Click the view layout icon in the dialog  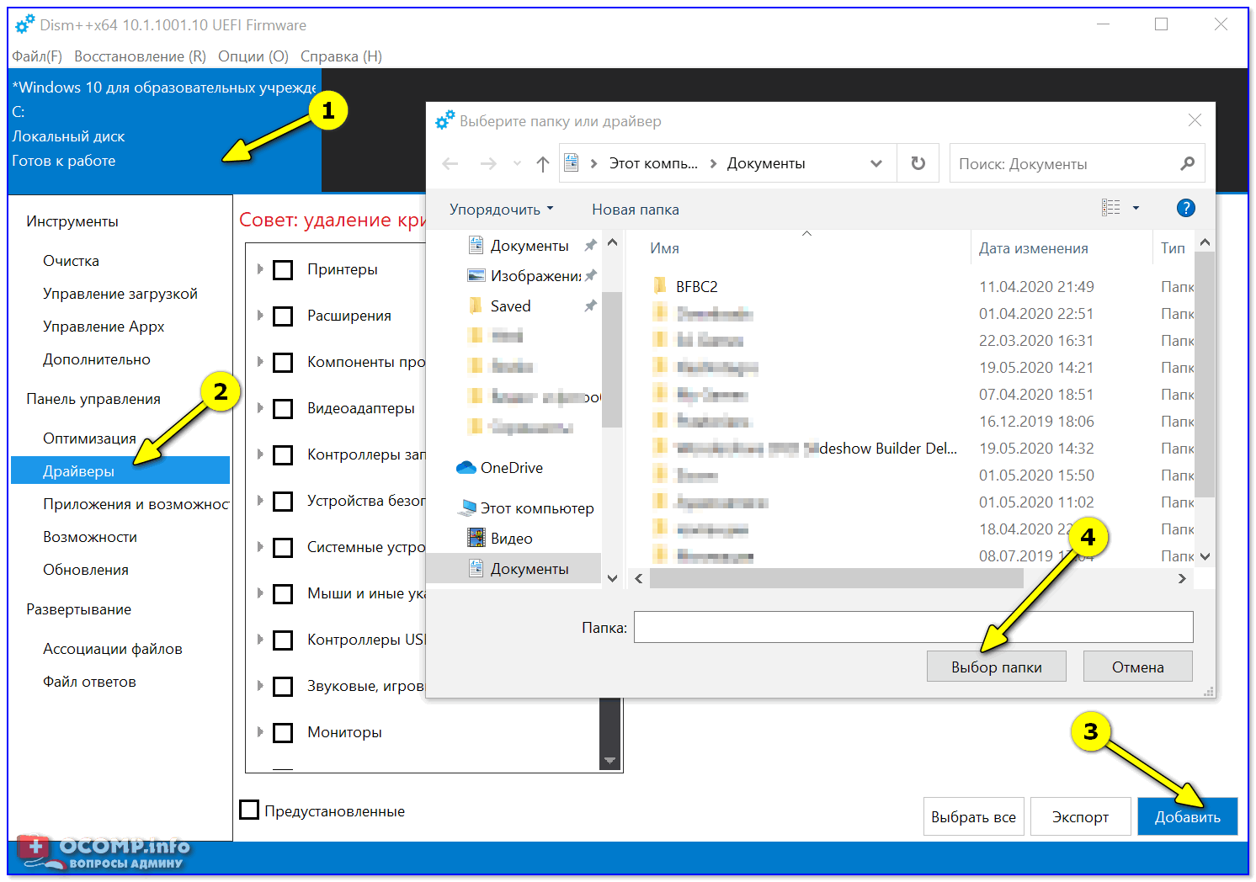click(x=1111, y=208)
